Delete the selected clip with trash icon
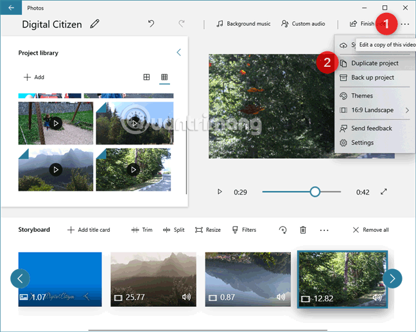 pos(303,230)
